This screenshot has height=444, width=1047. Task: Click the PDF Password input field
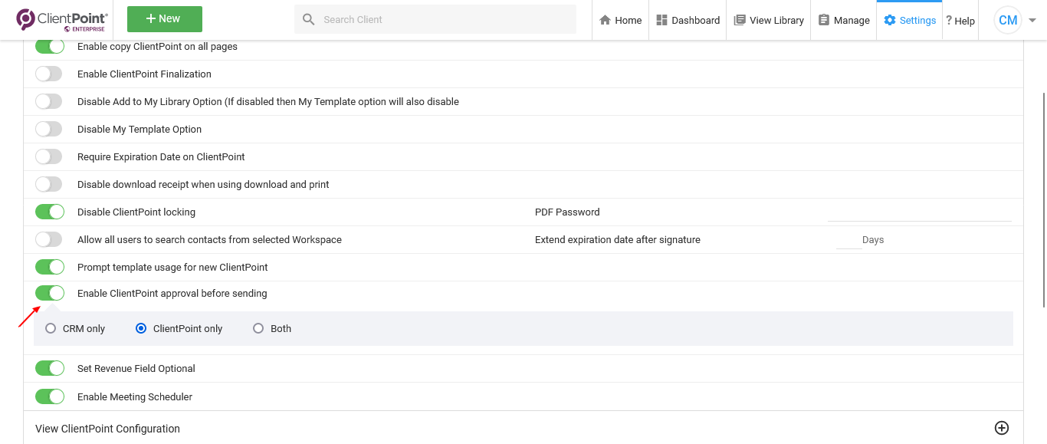(x=920, y=212)
